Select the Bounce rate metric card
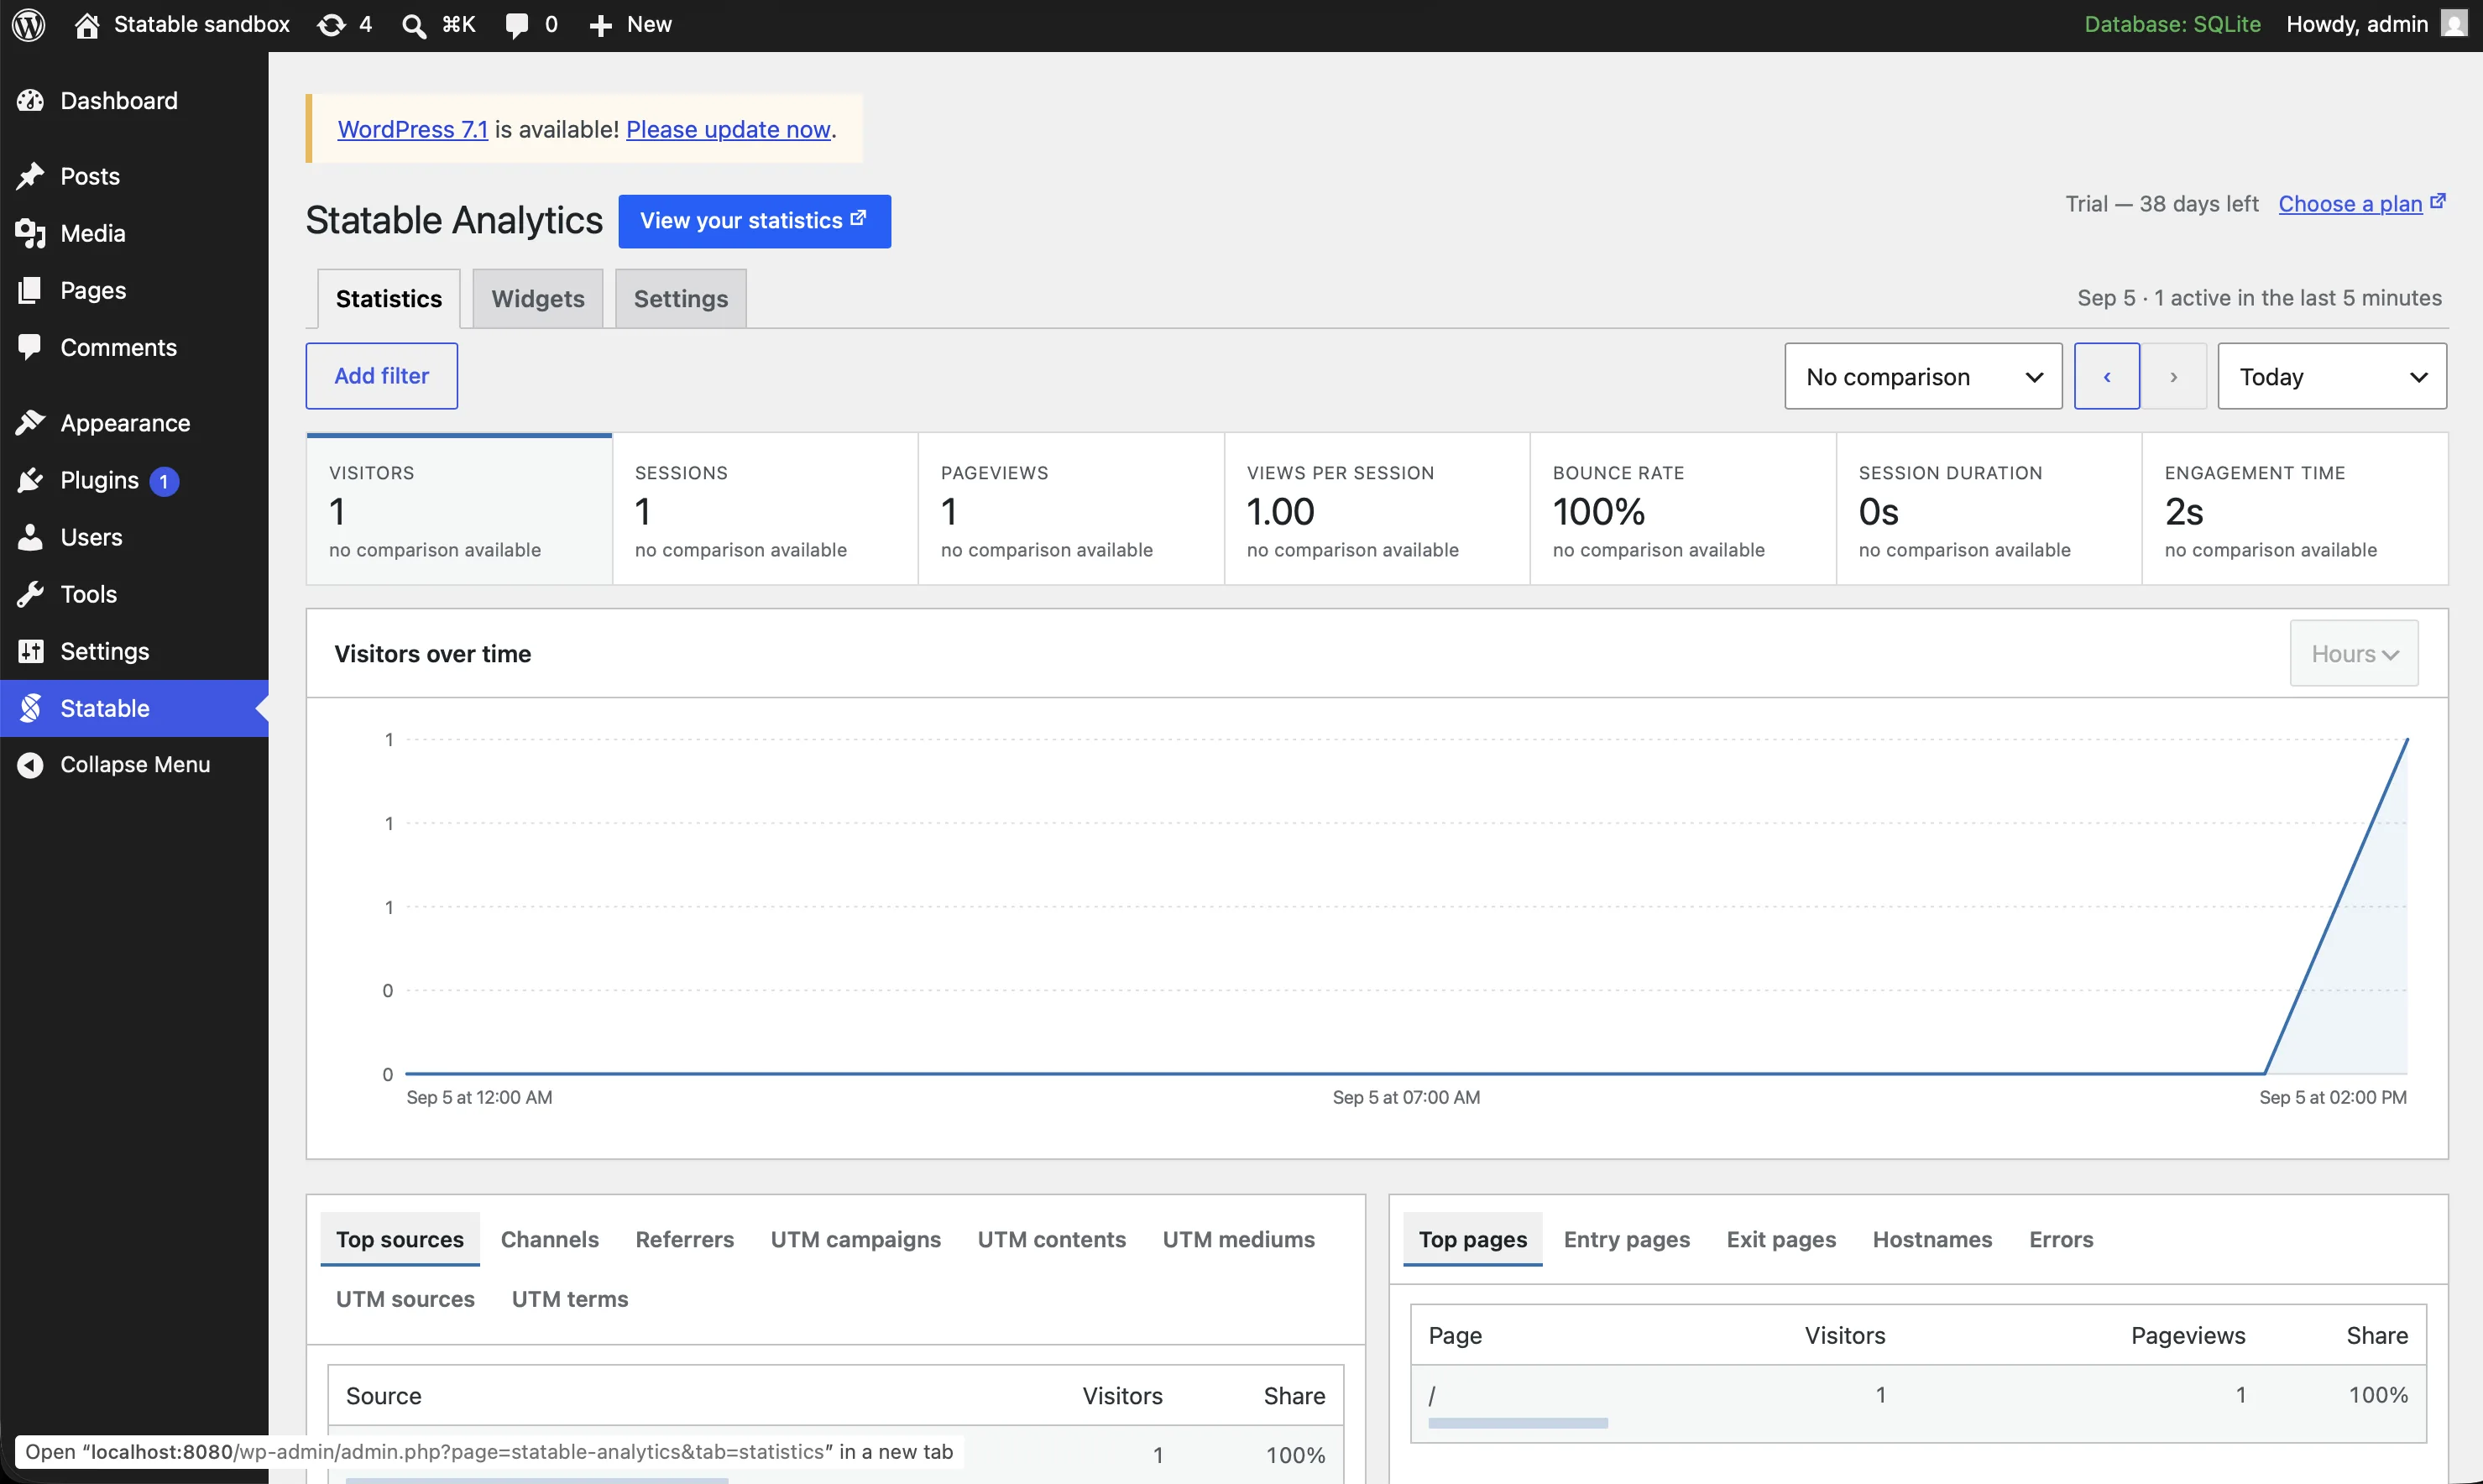This screenshot has height=1484, width=2483. pos(1683,509)
